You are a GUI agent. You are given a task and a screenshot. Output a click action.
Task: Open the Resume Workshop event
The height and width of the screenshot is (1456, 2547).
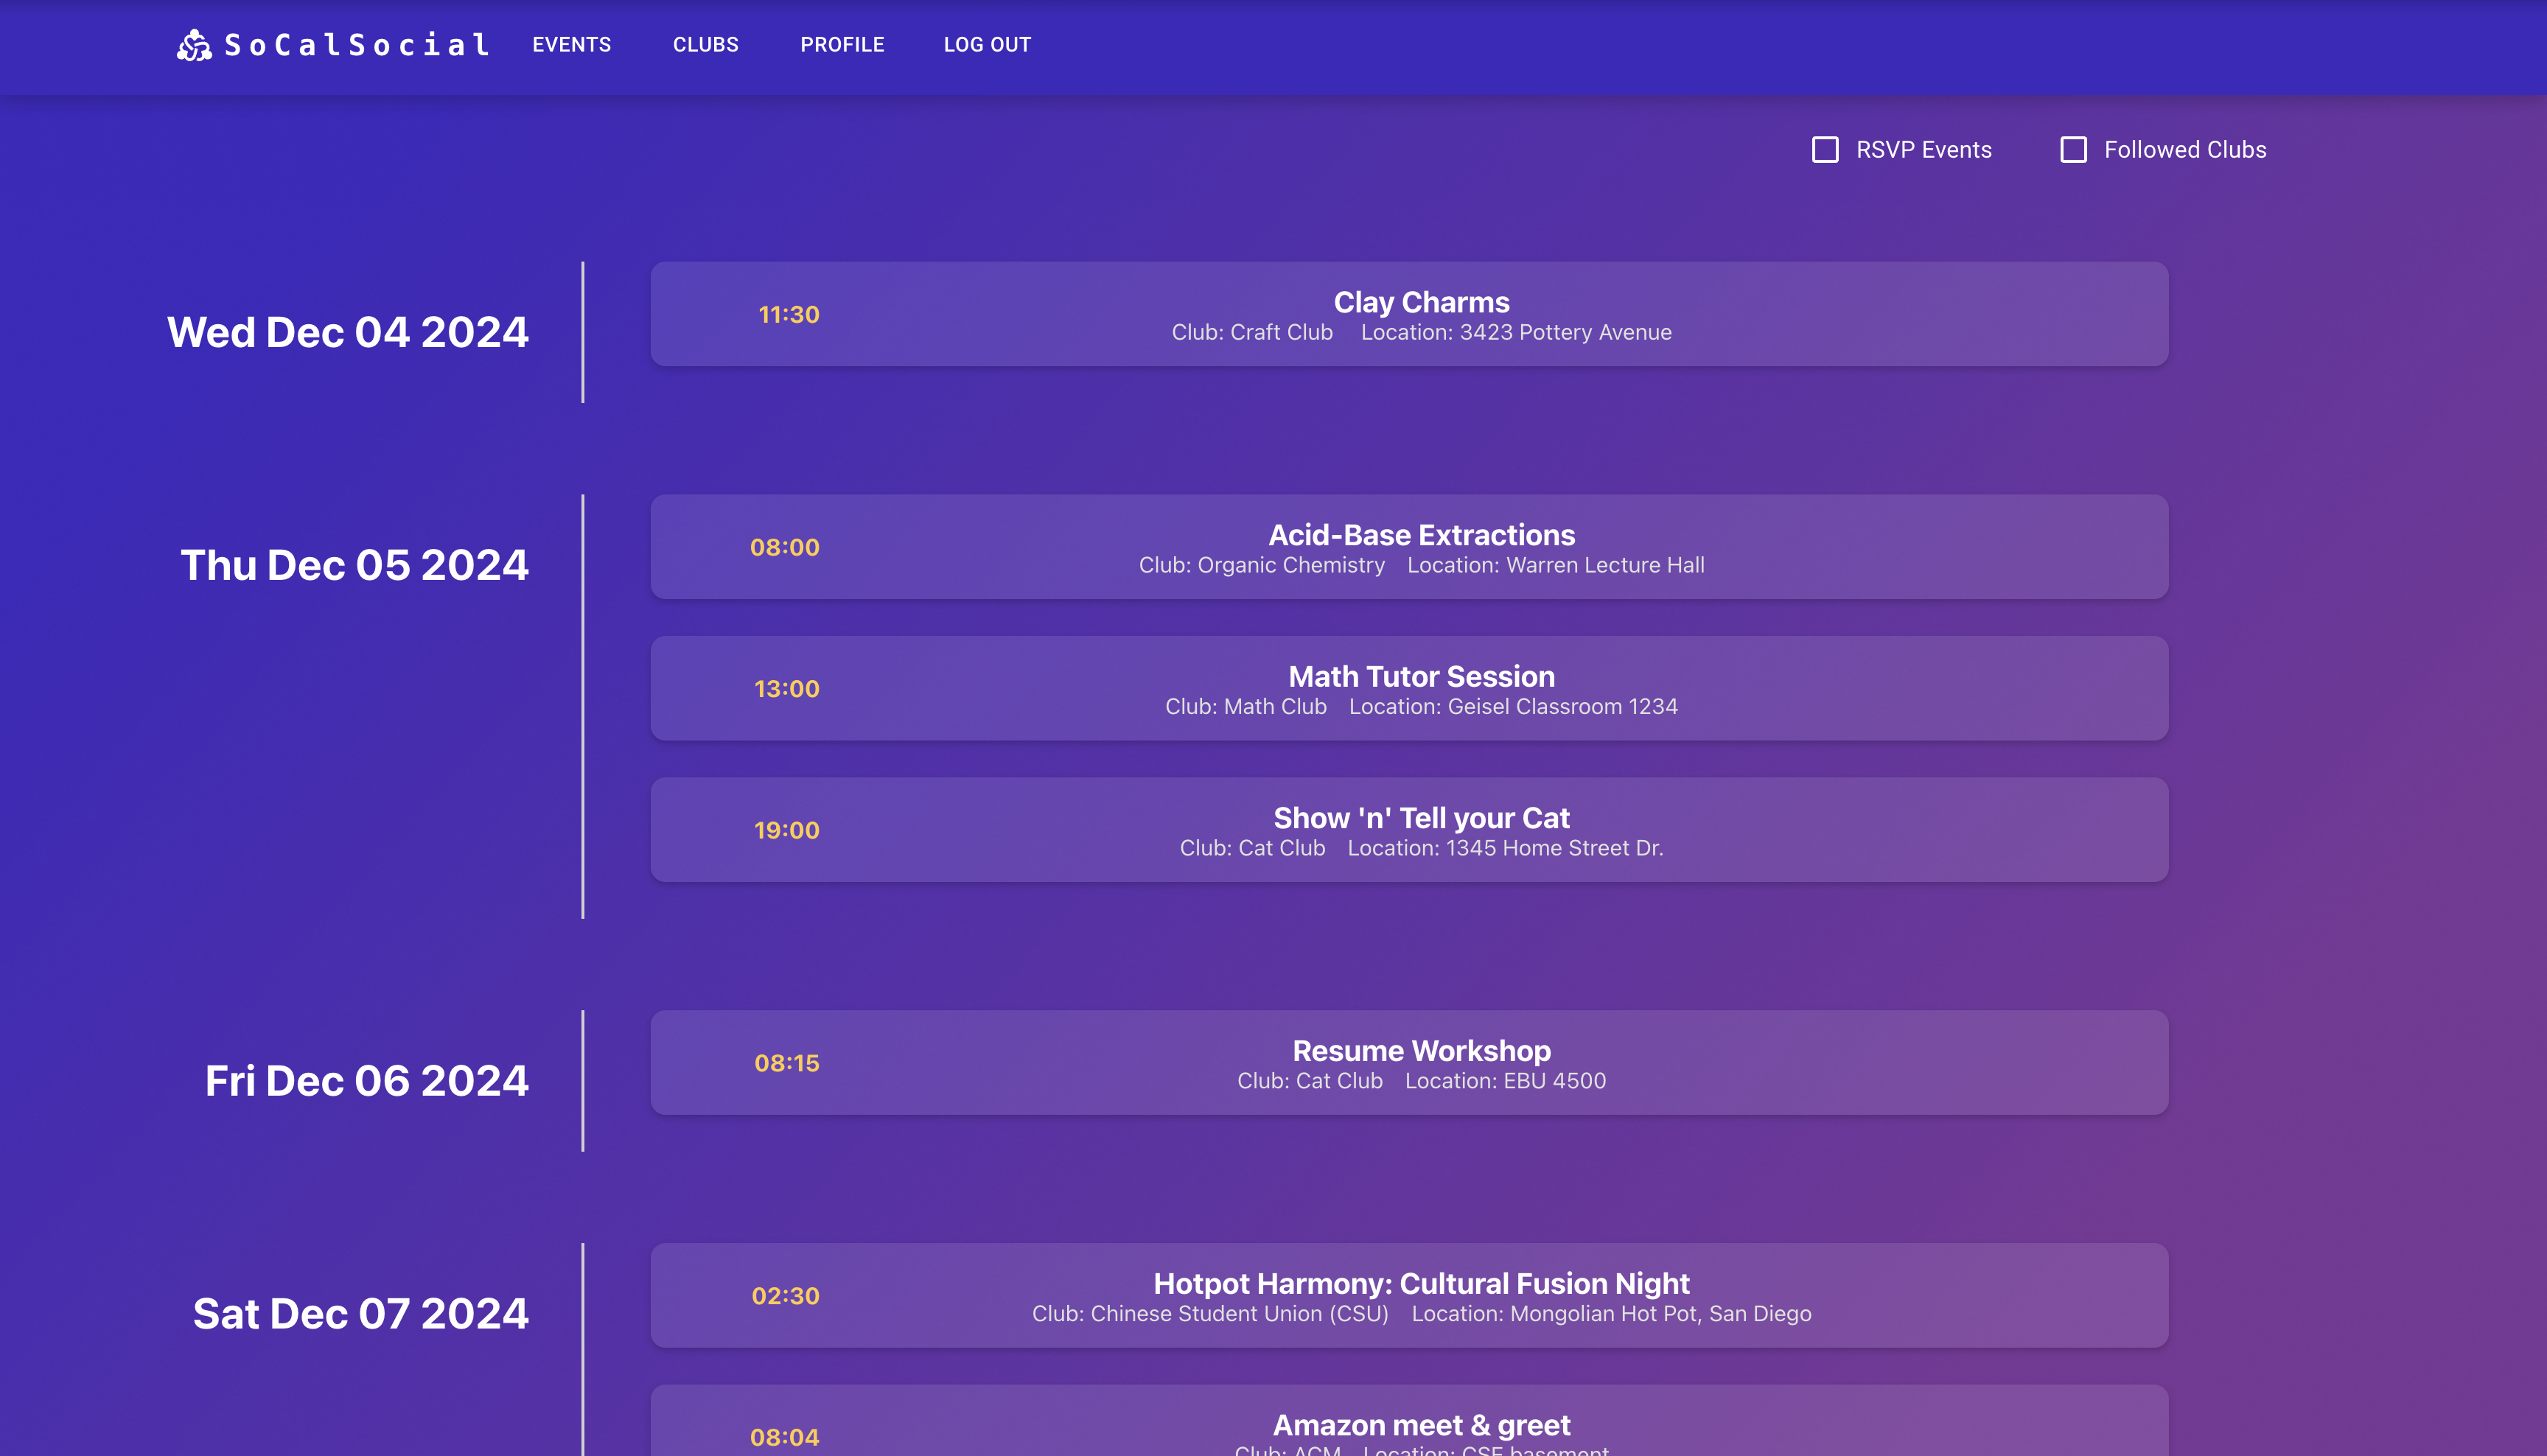point(1410,1062)
